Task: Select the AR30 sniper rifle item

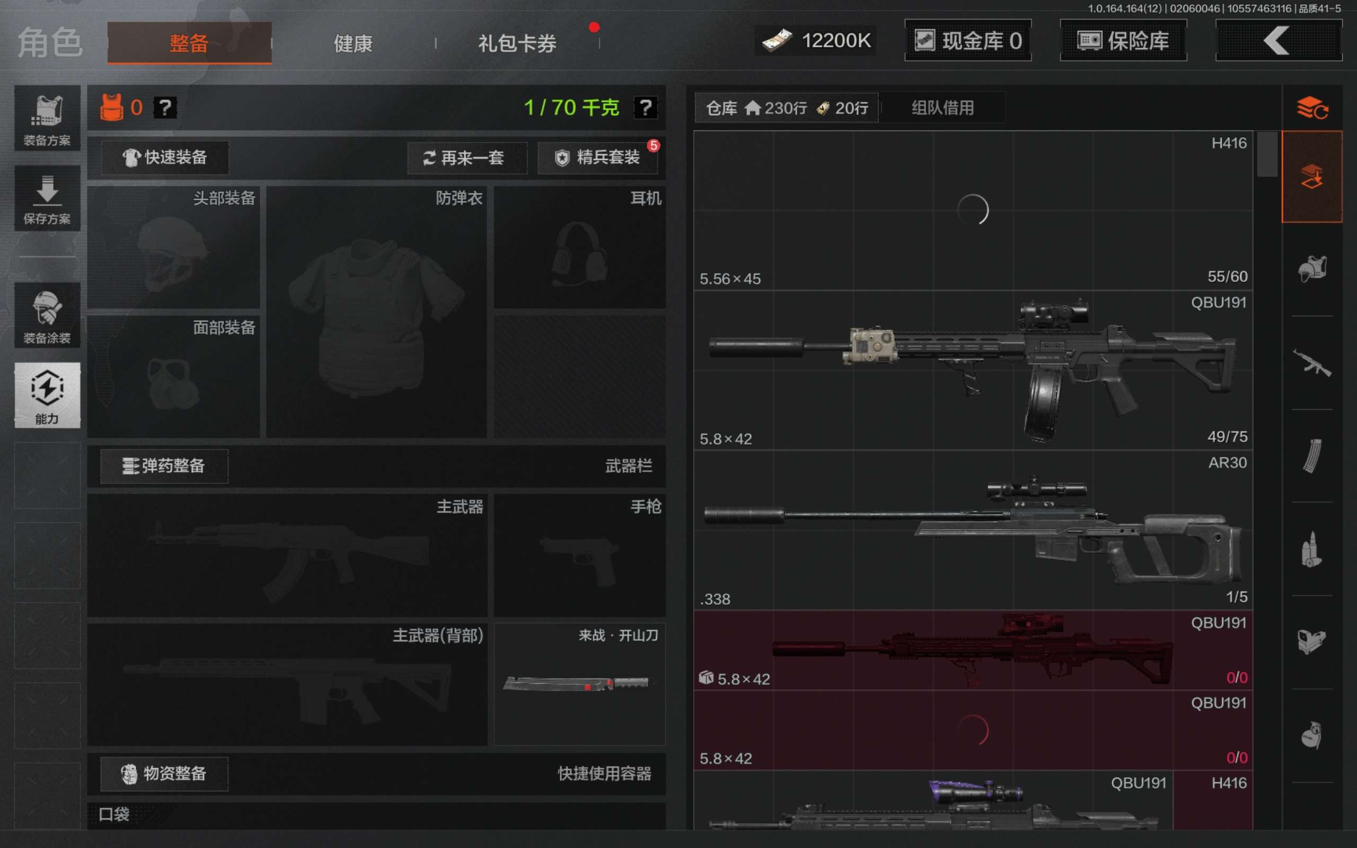Action: (x=973, y=530)
